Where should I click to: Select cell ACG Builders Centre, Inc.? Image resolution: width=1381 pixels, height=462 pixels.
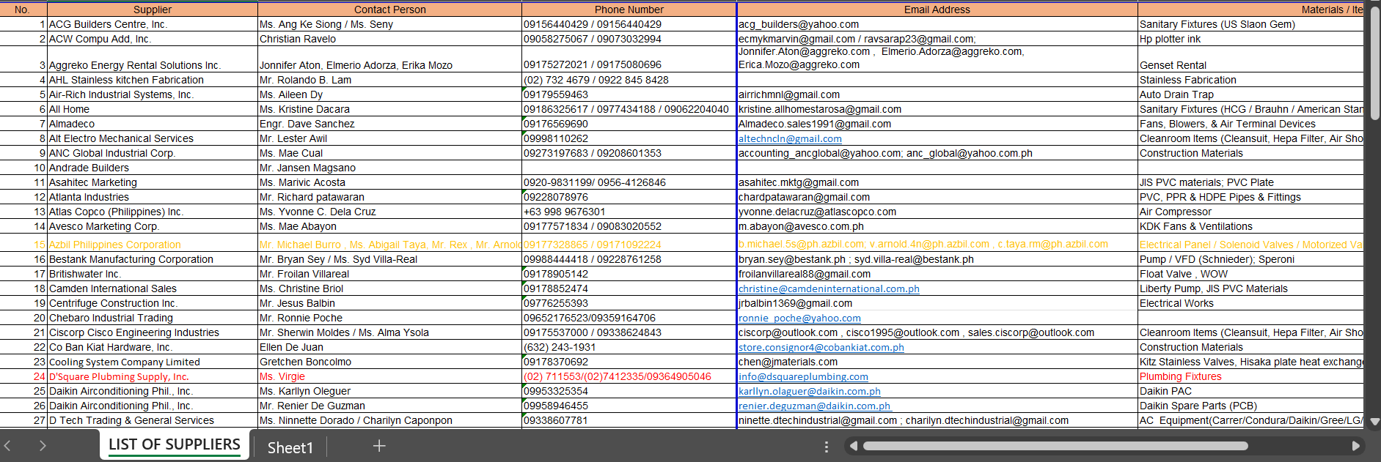(x=153, y=24)
